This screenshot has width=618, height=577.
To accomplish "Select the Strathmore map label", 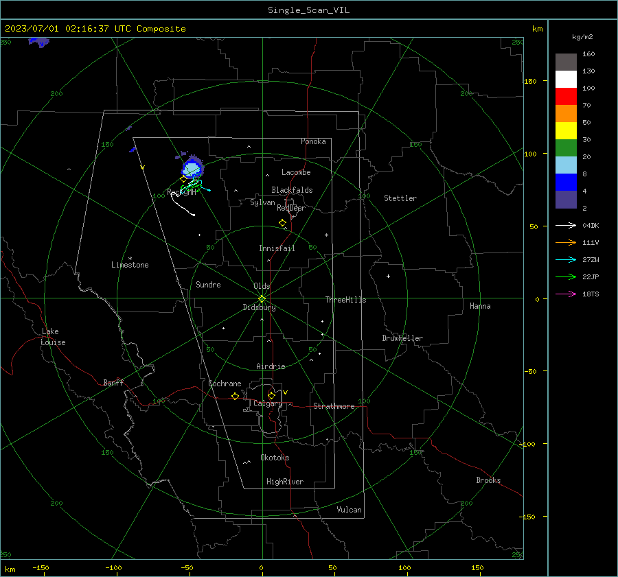I will tap(334, 406).
